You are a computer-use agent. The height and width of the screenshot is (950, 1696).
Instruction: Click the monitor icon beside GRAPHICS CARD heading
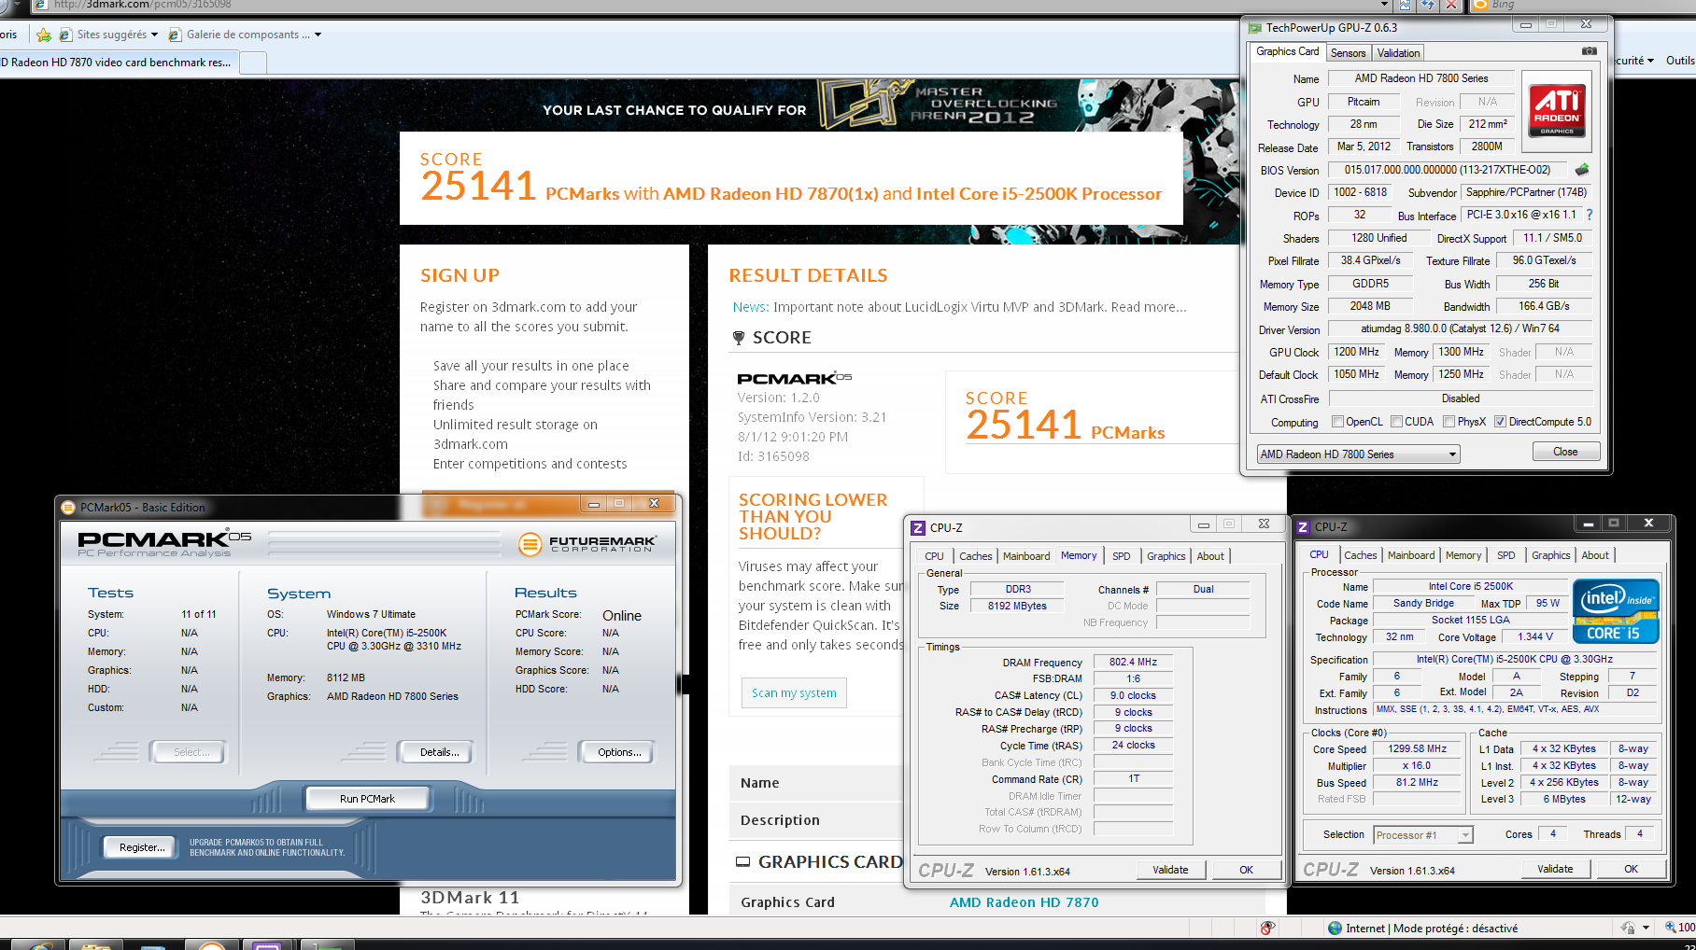pyautogui.click(x=742, y=862)
